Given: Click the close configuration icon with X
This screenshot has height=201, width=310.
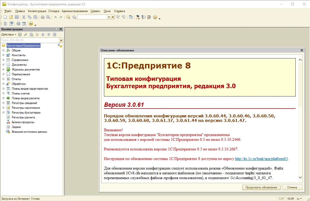Looking at the screenshot, I should pos(11,24).
